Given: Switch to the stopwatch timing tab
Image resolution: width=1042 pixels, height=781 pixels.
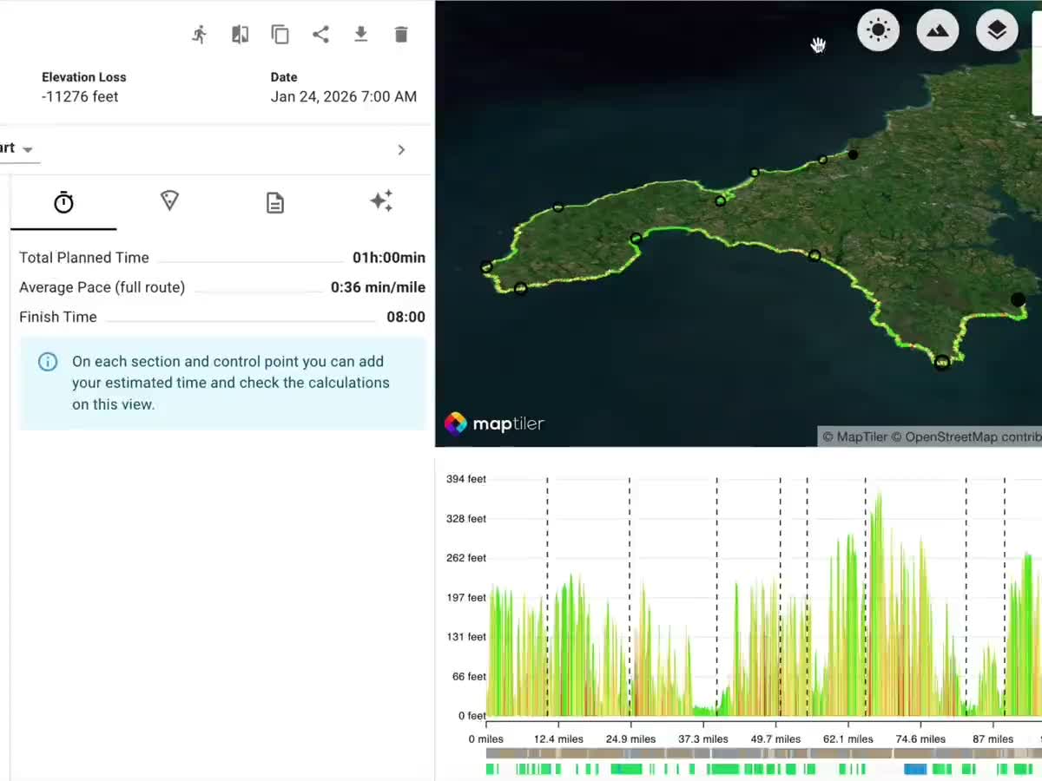Looking at the screenshot, I should [63, 202].
